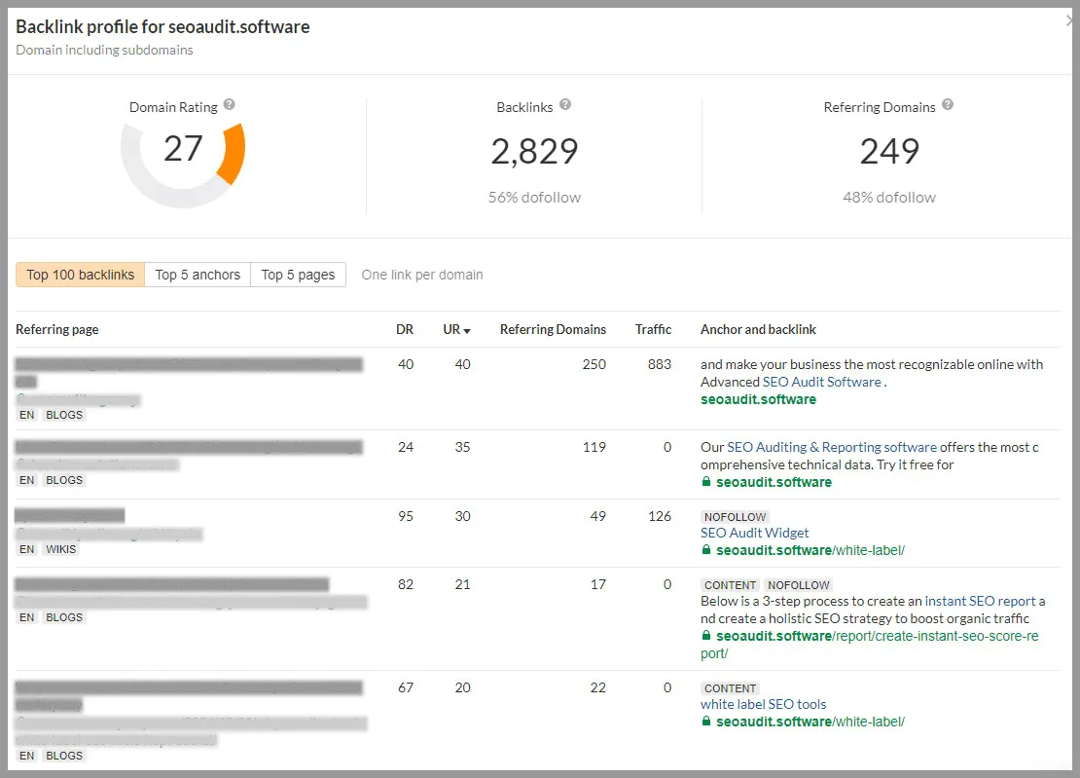This screenshot has width=1080, height=778.
Task: Open the instant SEO report anchor link
Action: (980, 601)
